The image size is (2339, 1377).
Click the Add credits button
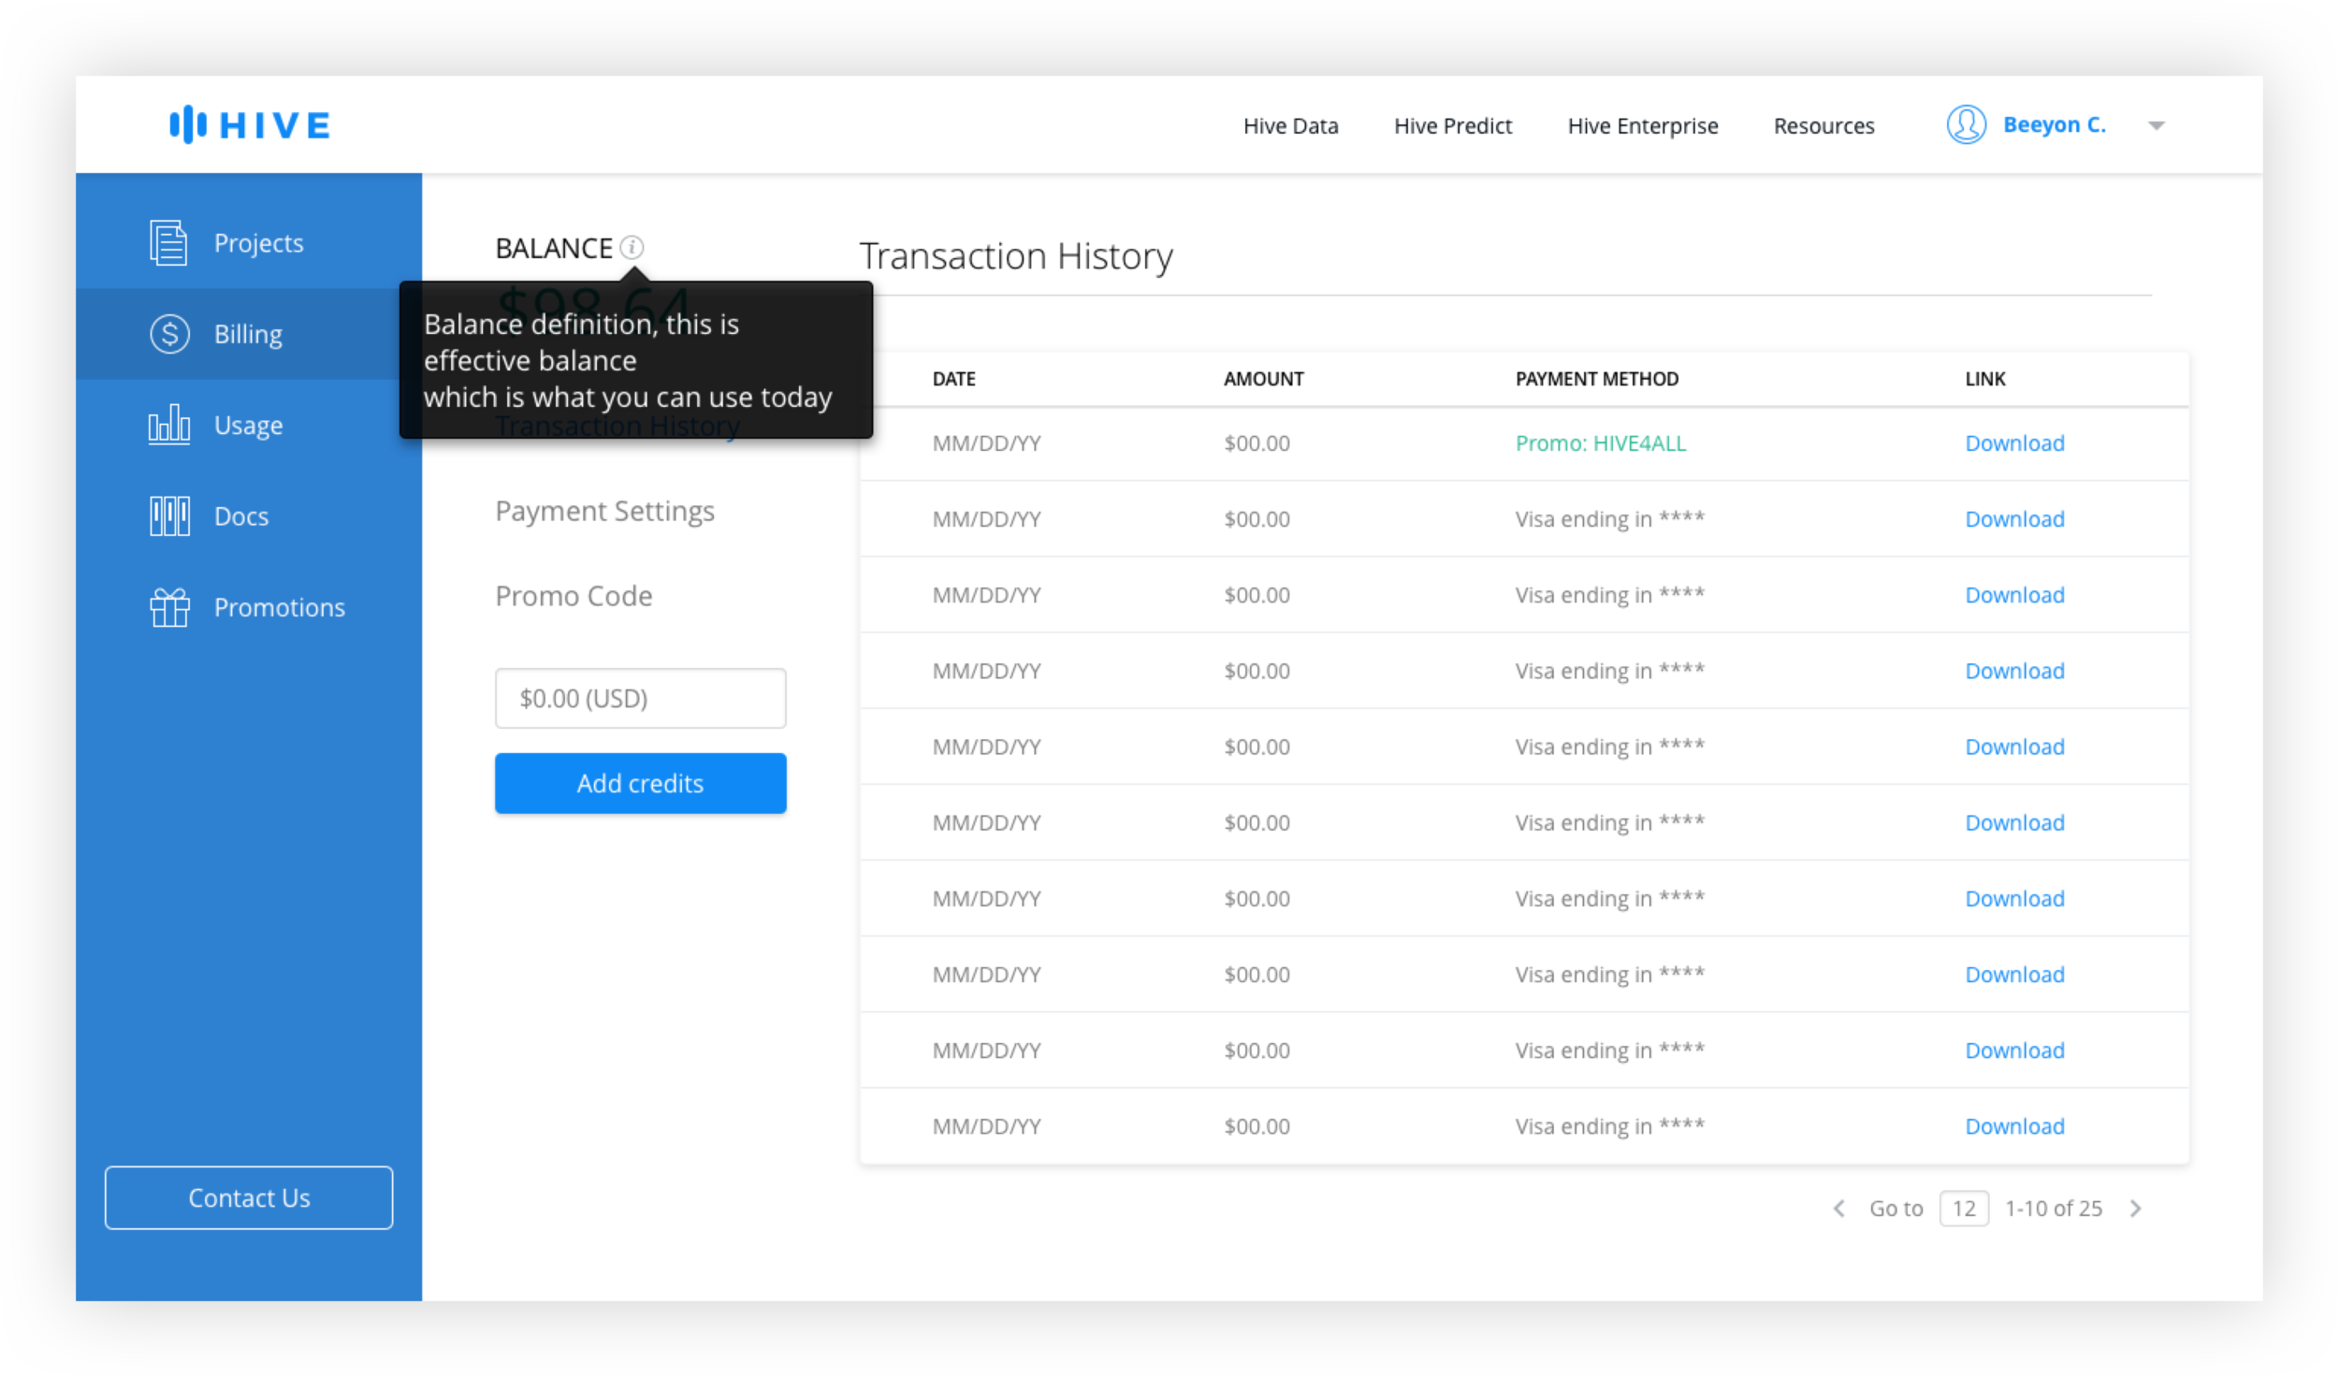pos(640,783)
